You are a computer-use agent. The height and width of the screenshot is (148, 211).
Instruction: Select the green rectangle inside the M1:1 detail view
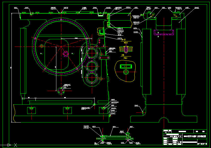126,66
